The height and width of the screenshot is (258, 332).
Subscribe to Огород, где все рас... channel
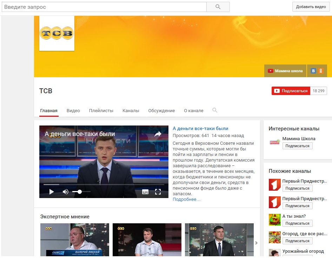[297, 241]
